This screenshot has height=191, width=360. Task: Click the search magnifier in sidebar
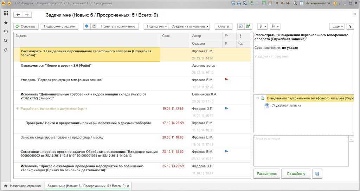[6, 41]
